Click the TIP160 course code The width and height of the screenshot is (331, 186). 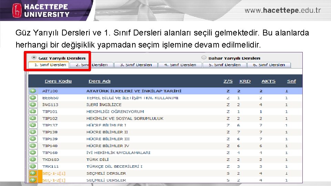click(x=50, y=153)
